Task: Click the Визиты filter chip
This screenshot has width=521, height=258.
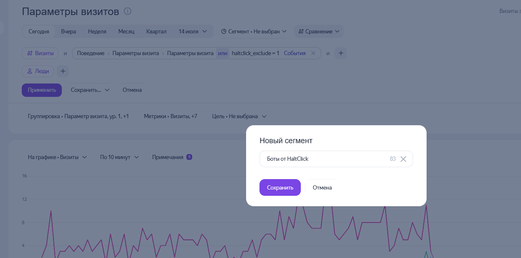Action: click(x=40, y=53)
